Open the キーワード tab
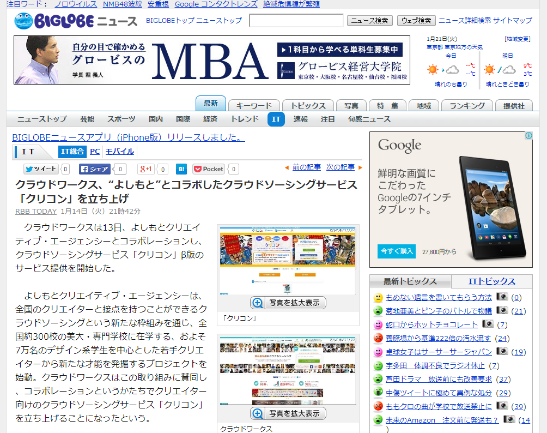This screenshot has width=547, height=433. [254, 105]
